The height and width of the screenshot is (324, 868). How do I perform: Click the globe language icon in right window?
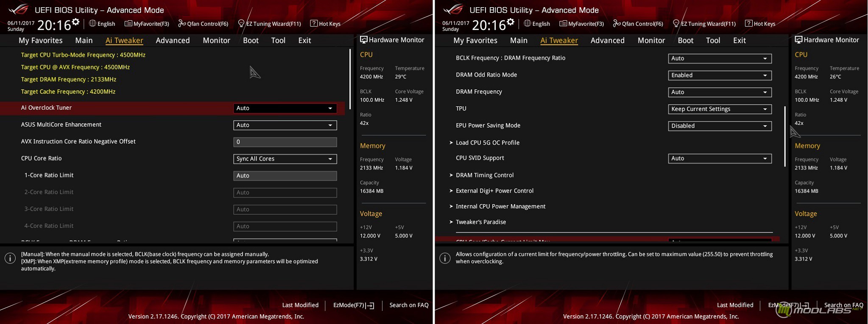(527, 24)
